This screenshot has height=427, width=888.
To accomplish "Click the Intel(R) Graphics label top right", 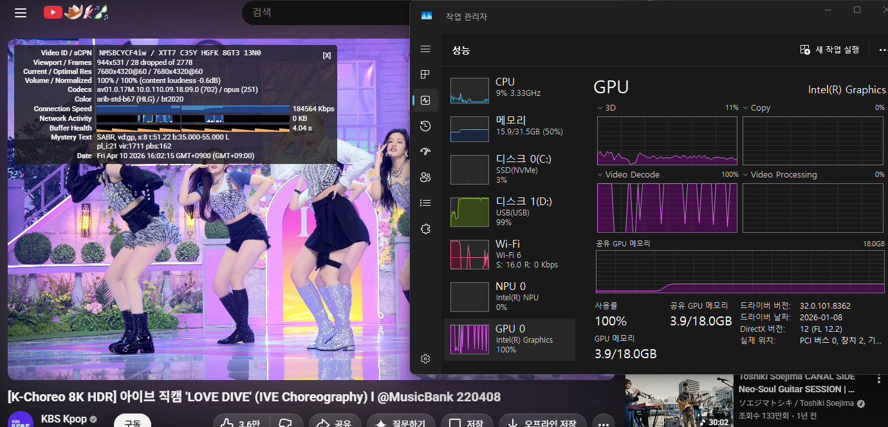I will coord(847,90).
